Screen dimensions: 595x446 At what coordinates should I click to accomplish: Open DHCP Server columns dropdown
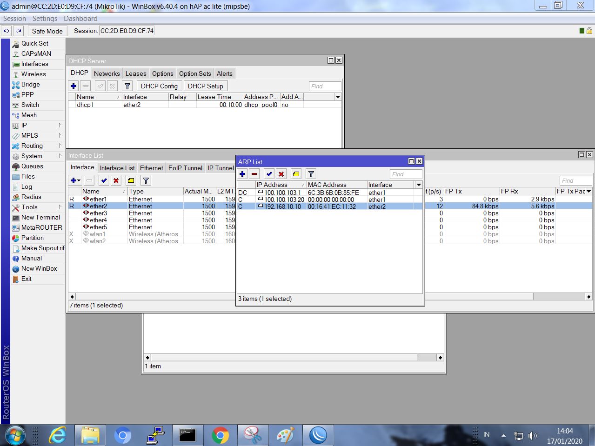pyautogui.click(x=338, y=97)
